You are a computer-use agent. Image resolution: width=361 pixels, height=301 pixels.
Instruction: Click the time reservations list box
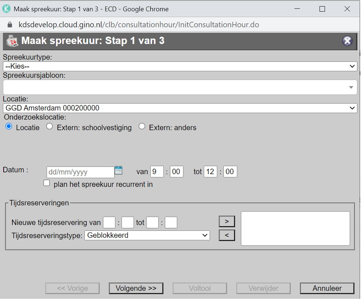[x=295, y=228]
